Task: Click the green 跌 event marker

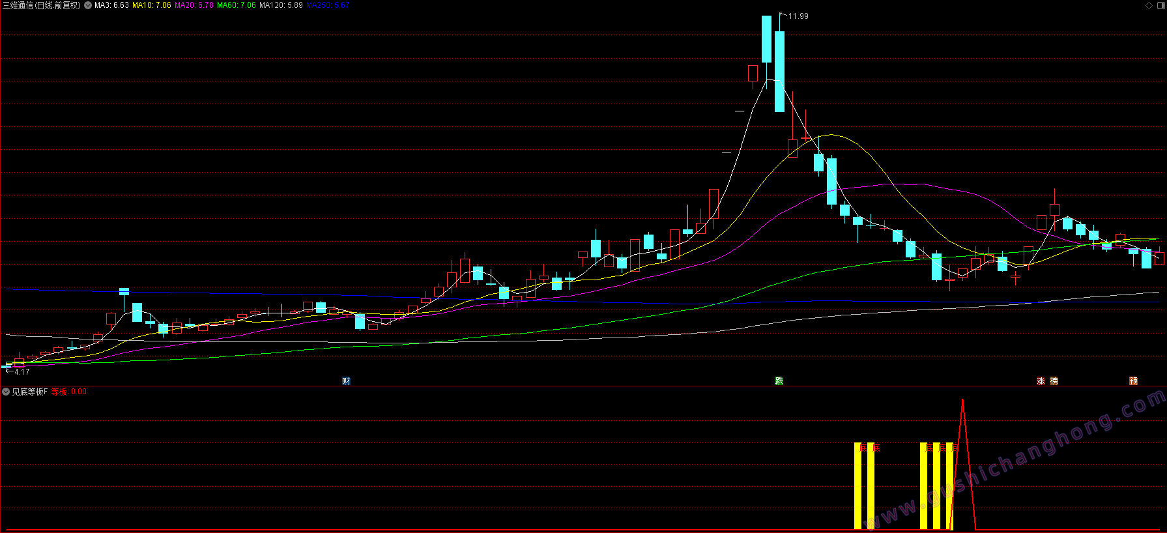Action: pos(779,381)
